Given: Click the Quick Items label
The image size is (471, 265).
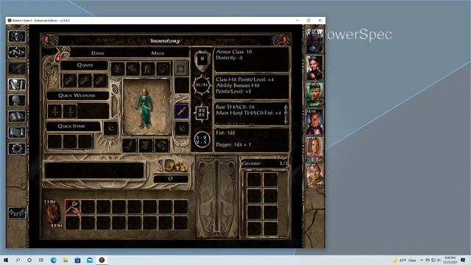Looking at the screenshot, I should click(x=71, y=126).
